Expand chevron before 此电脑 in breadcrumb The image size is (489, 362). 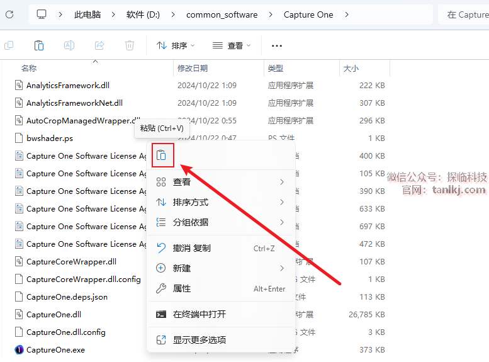click(60, 14)
